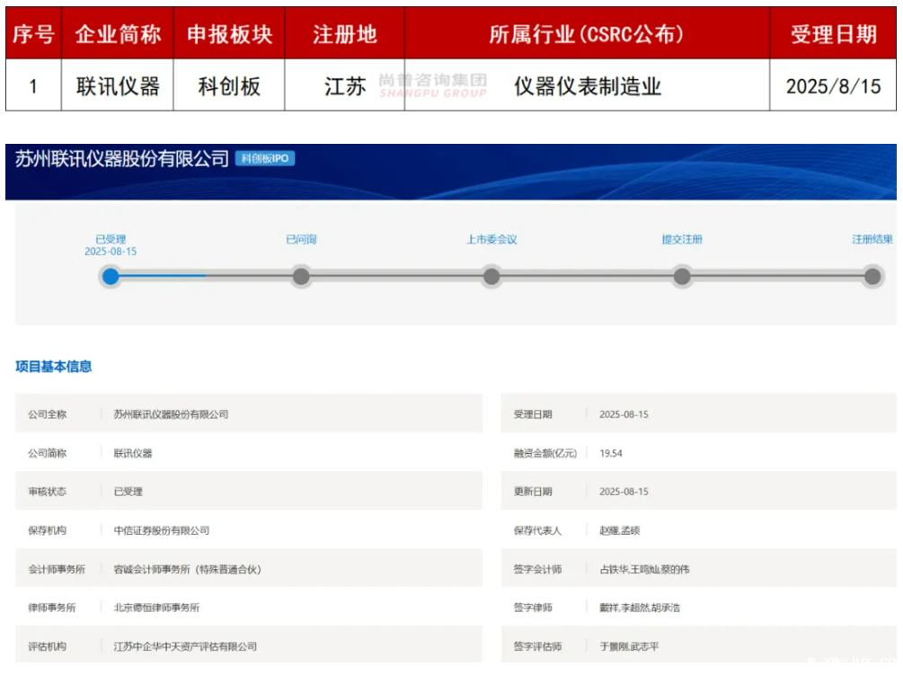Screen dimensions: 903x675
Task: Click 容诚会计师事务所 accounting firm entry
Action: pos(187,569)
